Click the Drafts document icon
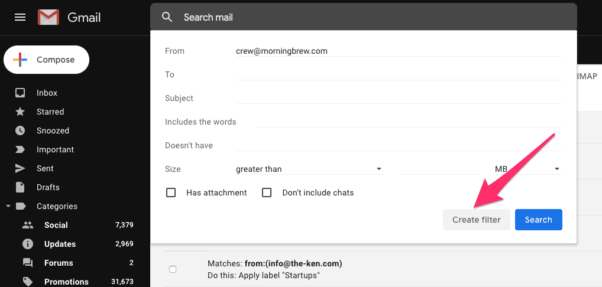 point(20,187)
